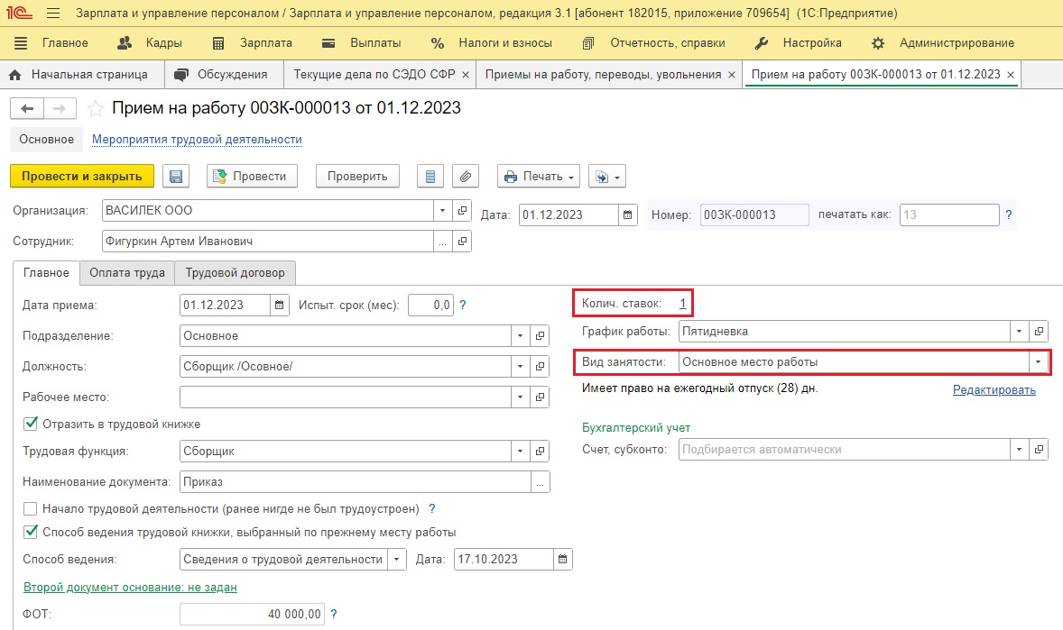
Task: Open document movements report icon
Action: 430,176
